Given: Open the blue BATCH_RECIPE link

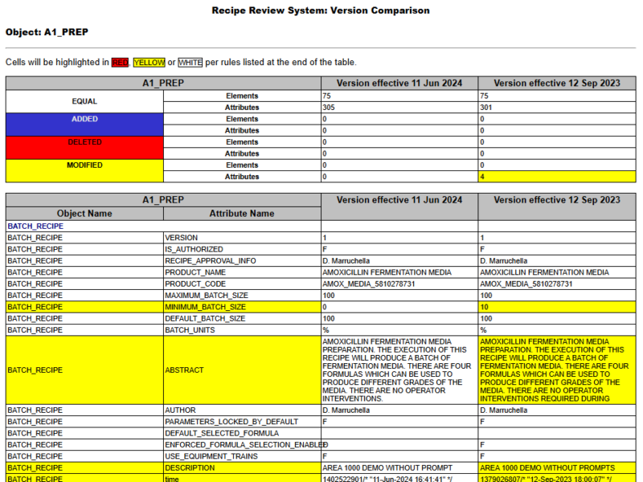Looking at the screenshot, I should coord(35,227).
